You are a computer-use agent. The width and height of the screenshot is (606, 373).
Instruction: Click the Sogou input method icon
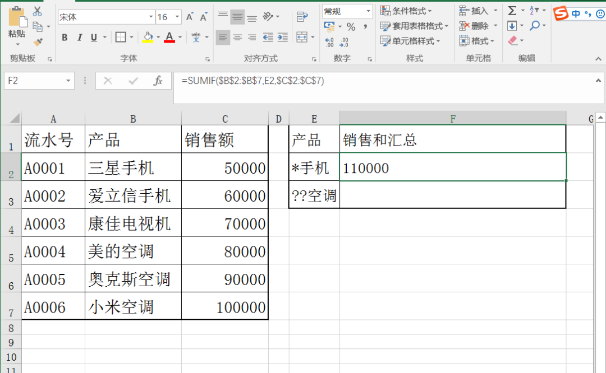[561, 13]
